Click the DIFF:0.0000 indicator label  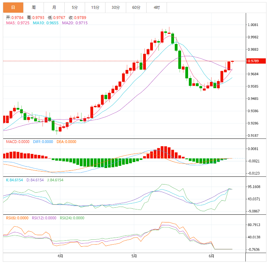point(43,142)
